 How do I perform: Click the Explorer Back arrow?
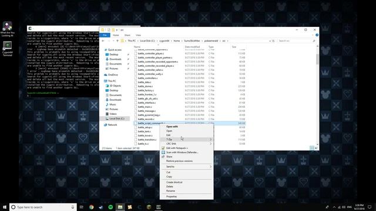[103, 41]
